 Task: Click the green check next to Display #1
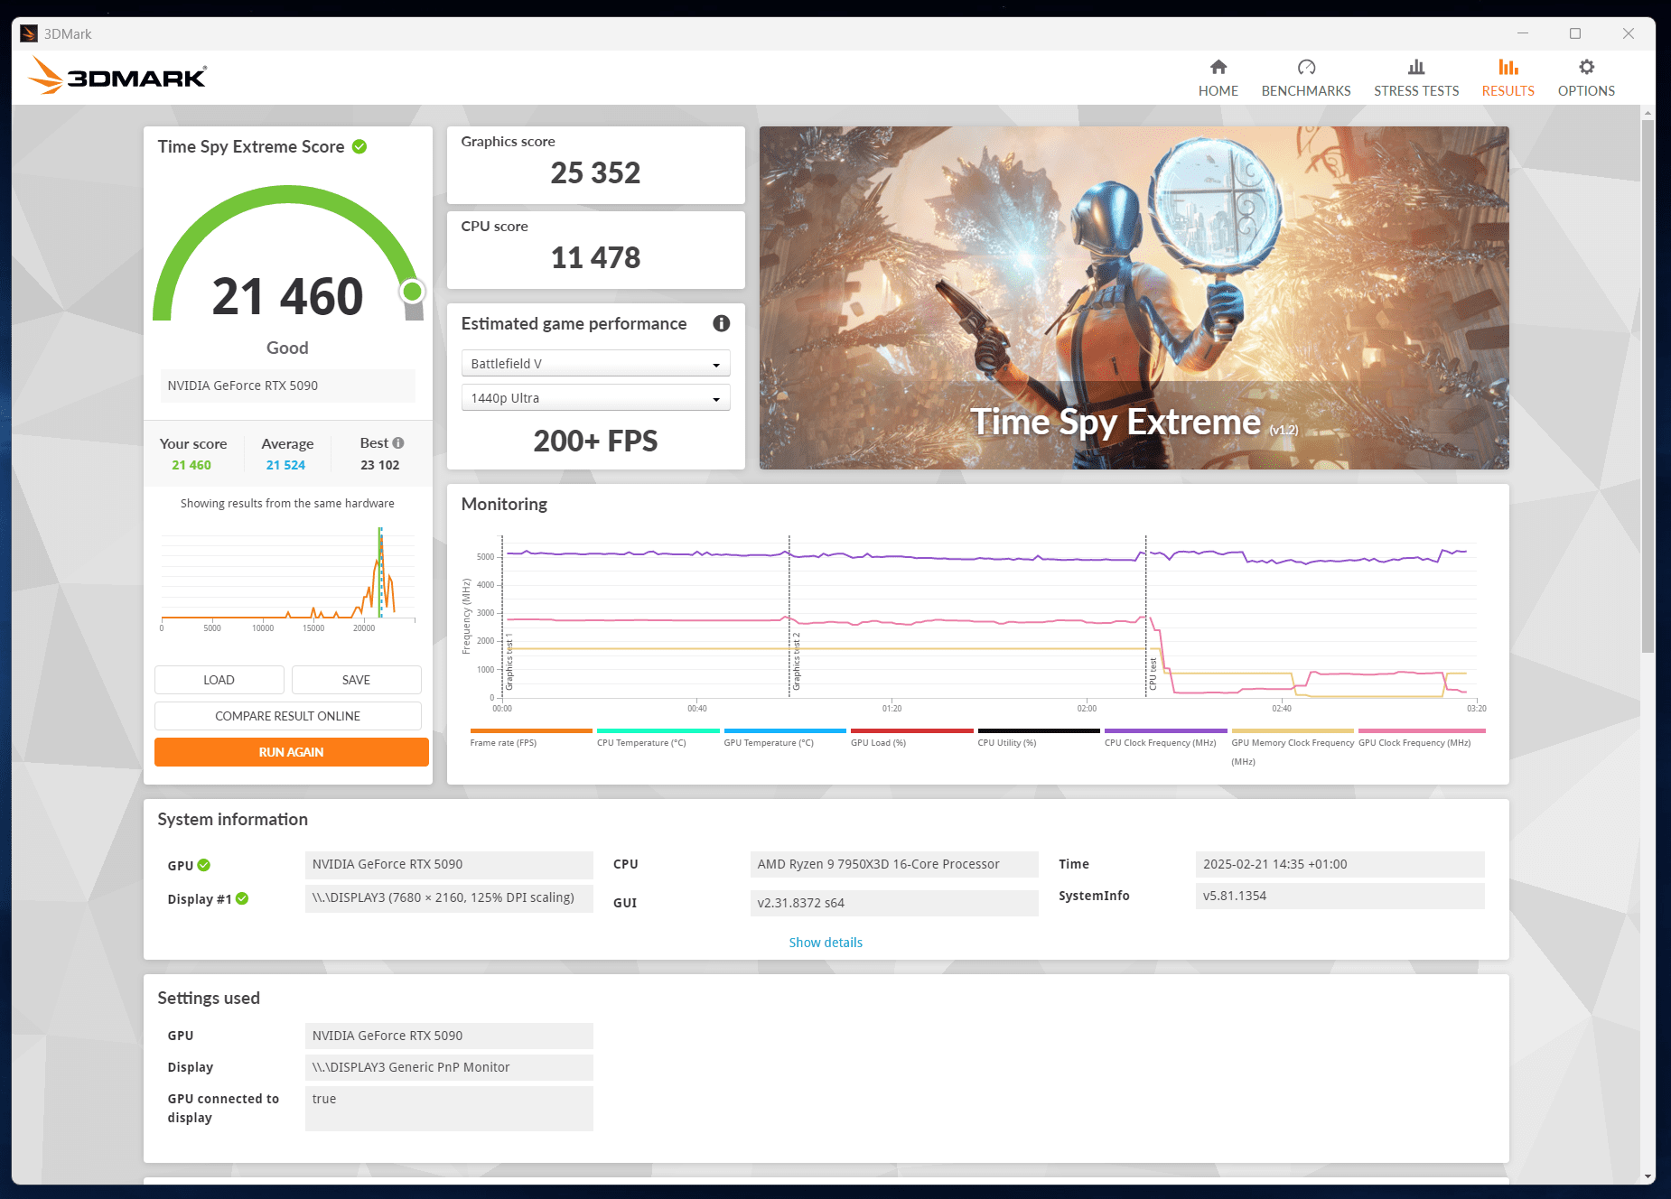point(242,898)
